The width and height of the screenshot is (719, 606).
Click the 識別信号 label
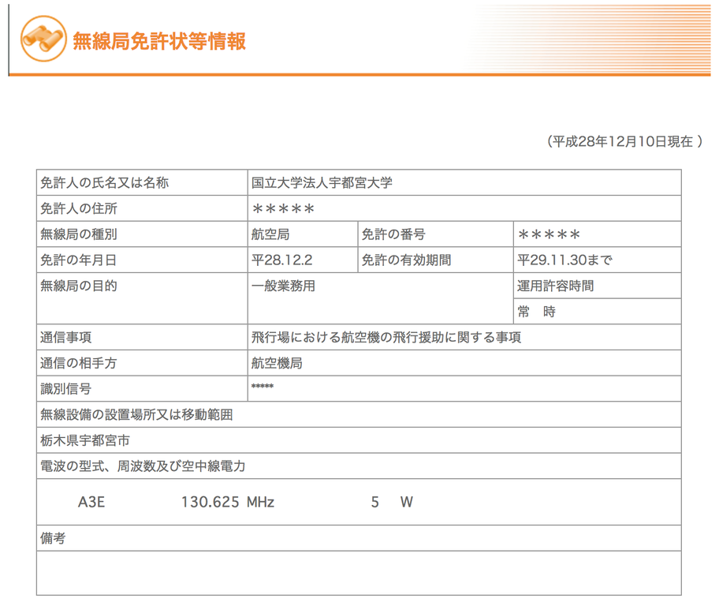click(x=65, y=388)
